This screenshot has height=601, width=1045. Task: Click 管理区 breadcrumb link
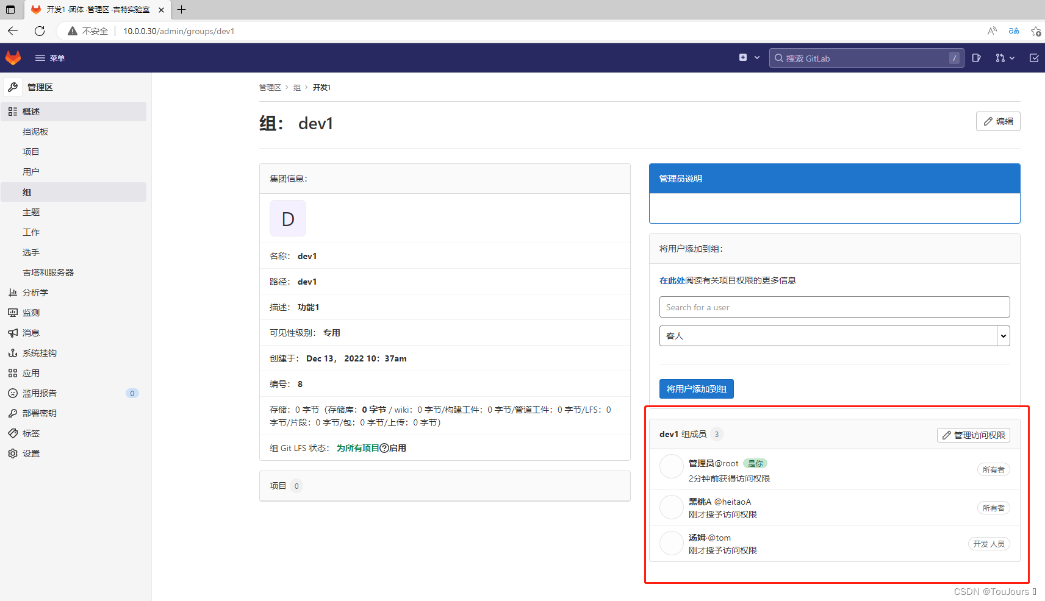(x=270, y=87)
